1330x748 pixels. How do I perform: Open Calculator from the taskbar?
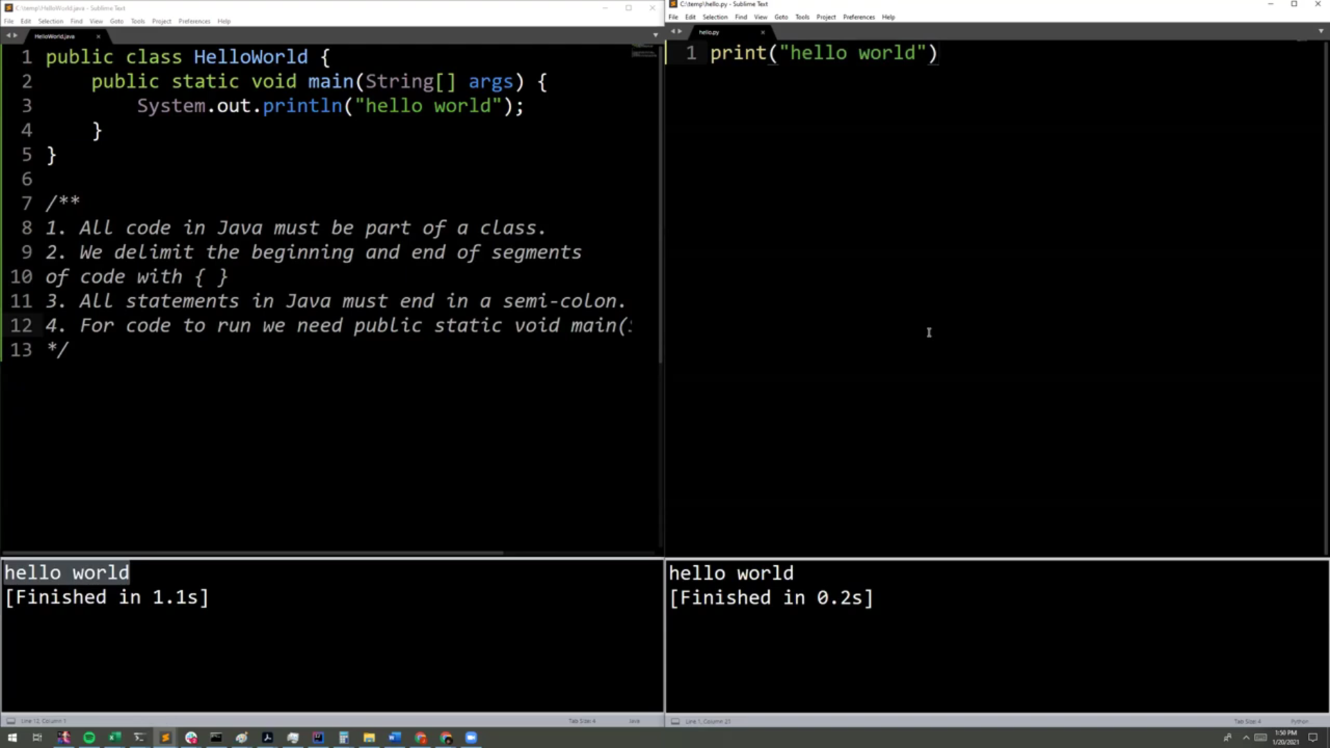coord(344,738)
